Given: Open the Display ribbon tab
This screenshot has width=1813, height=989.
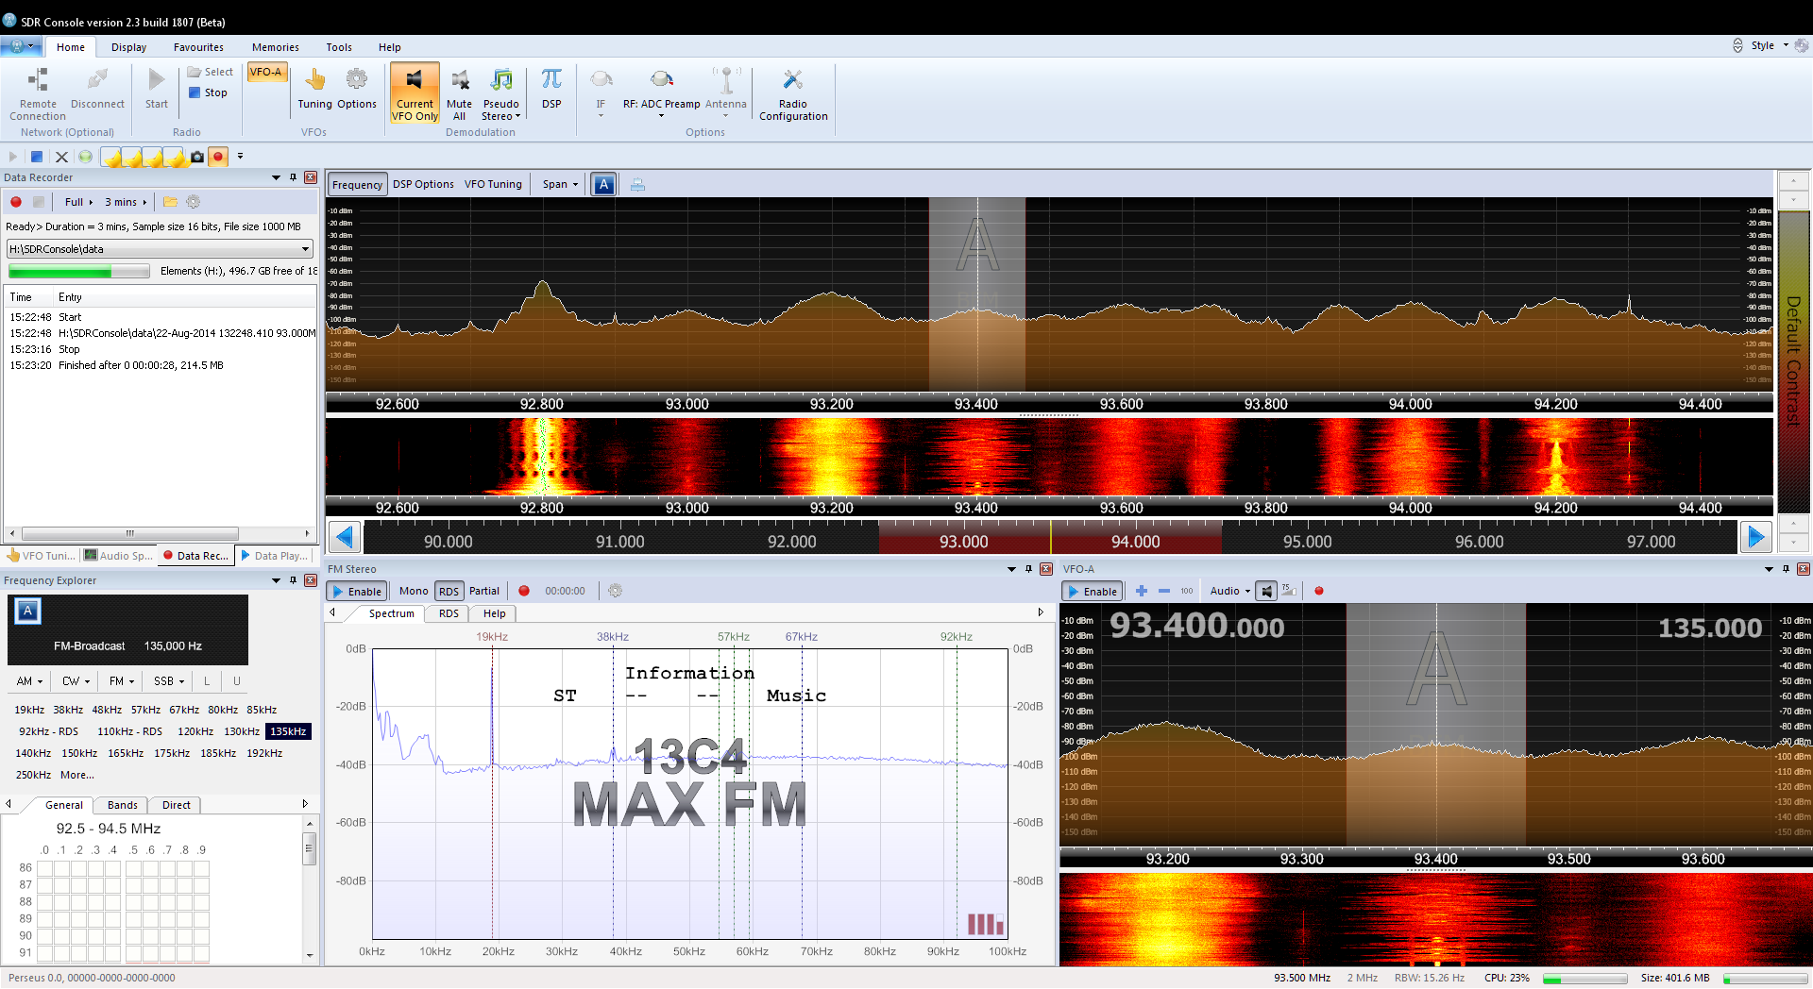Looking at the screenshot, I should [x=128, y=47].
